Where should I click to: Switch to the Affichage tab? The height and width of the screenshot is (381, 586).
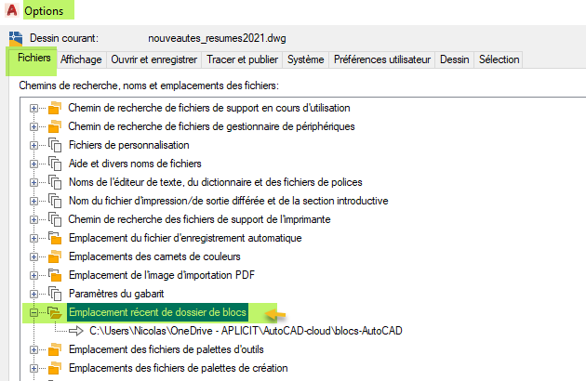[81, 59]
